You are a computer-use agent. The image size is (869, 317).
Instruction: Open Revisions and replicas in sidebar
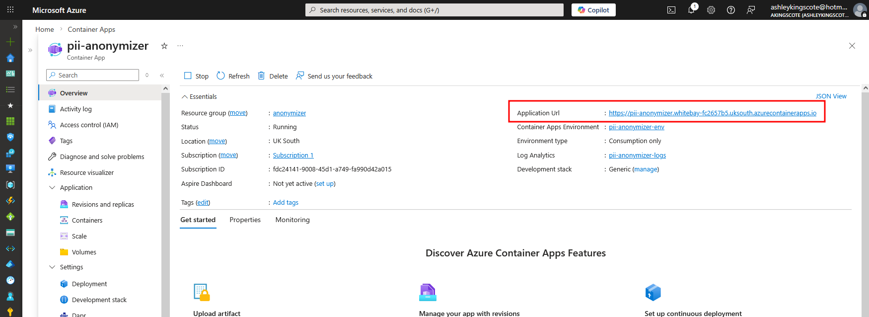point(103,204)
